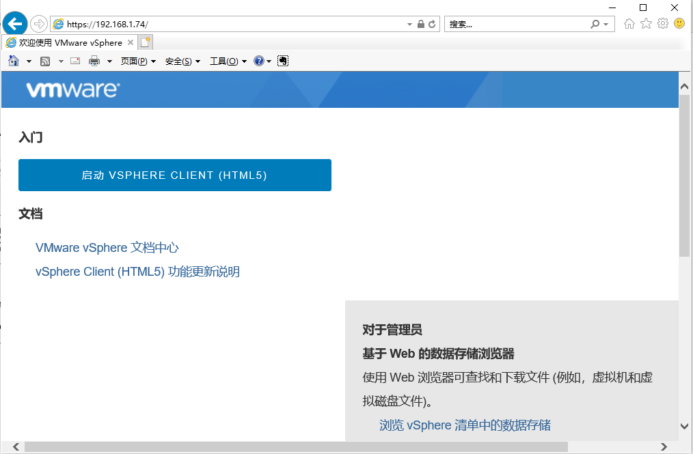693x454 pixels.
Task: Maximize the Internet Explorer window
Action: pos(643,8)
